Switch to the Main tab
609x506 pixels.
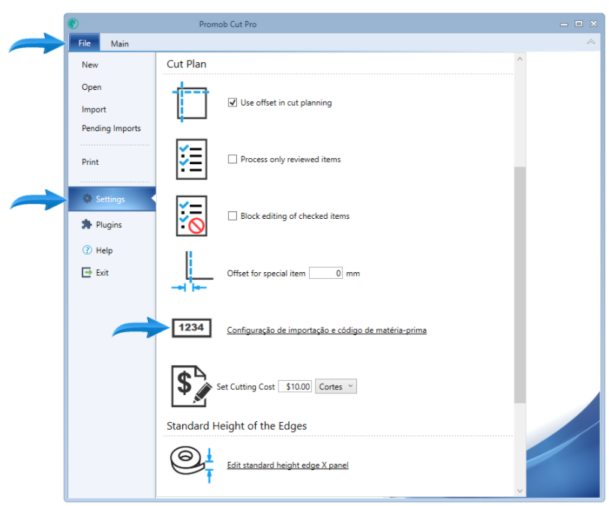(x=120, y=43)
